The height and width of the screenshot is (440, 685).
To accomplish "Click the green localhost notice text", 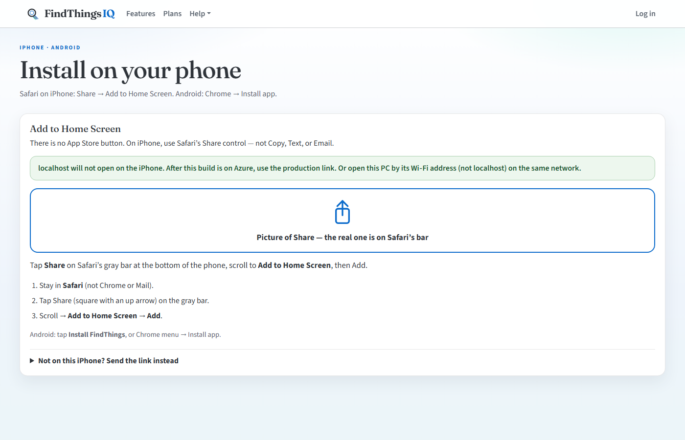I will click(x=310, y=168).
